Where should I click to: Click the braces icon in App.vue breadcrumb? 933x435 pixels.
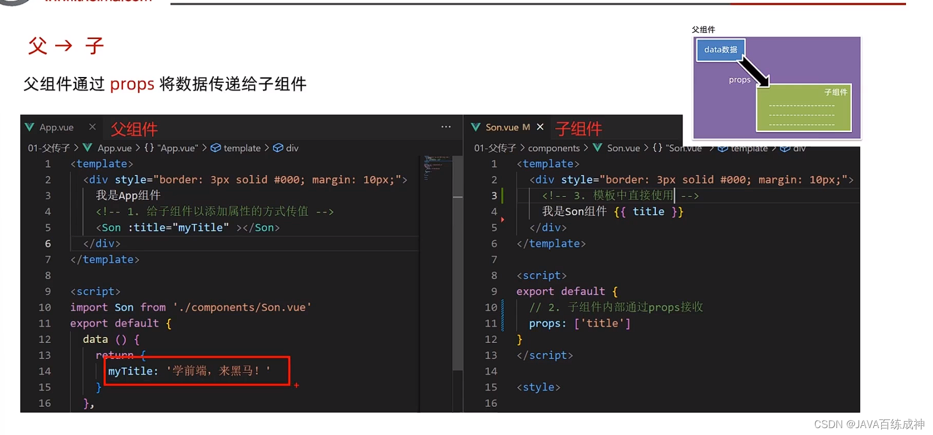coord(149,148)
